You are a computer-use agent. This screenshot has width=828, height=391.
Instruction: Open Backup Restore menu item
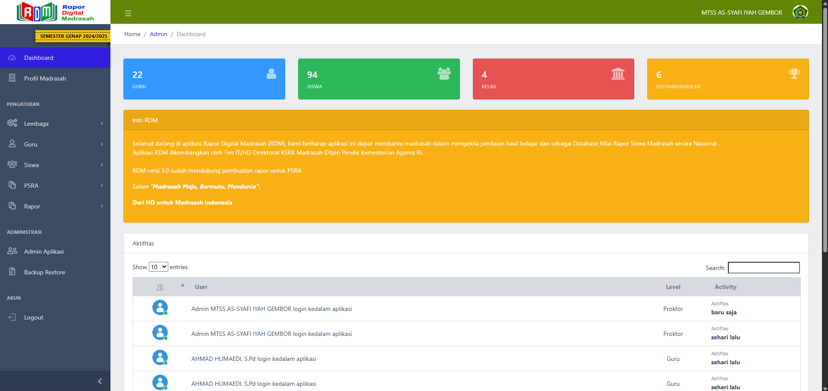(44, 272)
